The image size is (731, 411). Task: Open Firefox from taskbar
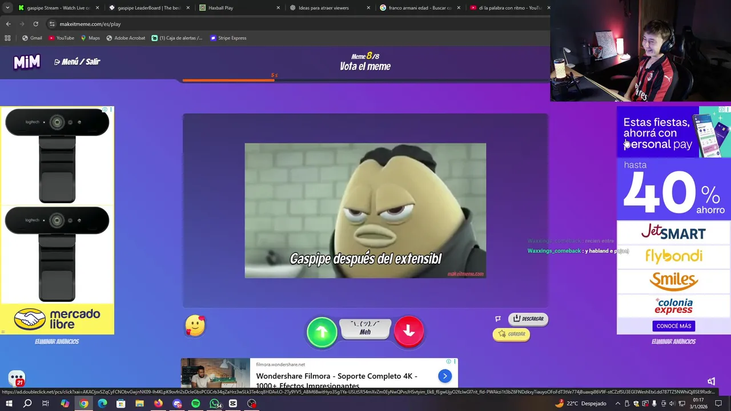point(158,404)
